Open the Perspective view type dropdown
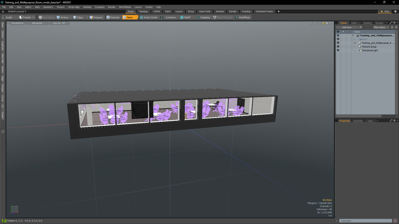 (x=17, y=23)
